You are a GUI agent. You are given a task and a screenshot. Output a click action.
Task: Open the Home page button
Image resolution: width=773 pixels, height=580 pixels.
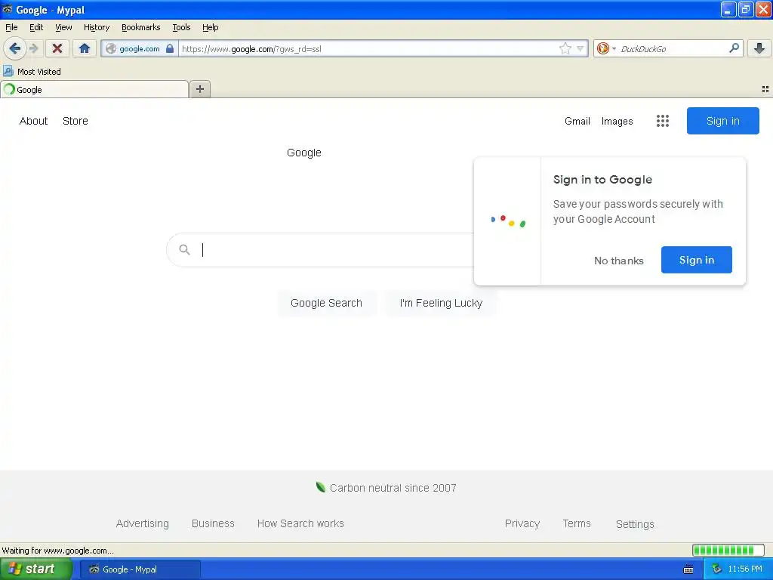85,48
